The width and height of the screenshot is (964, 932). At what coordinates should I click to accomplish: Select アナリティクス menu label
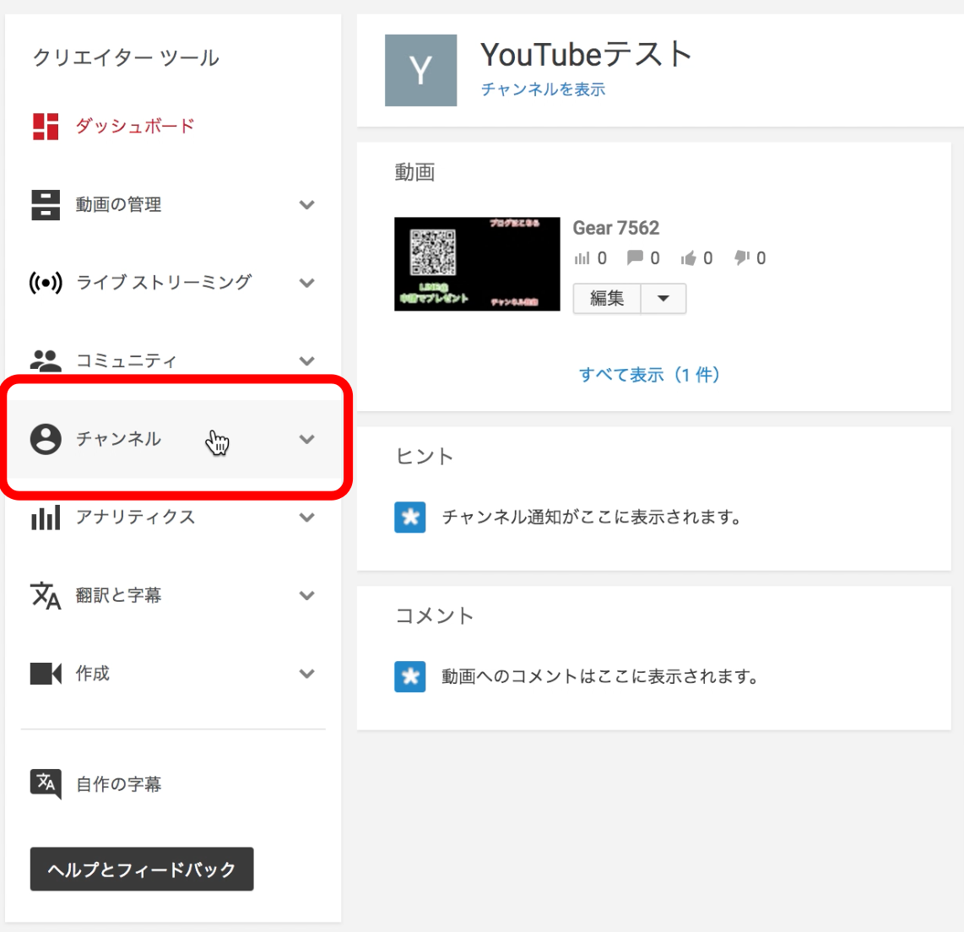tap(135, 517)
